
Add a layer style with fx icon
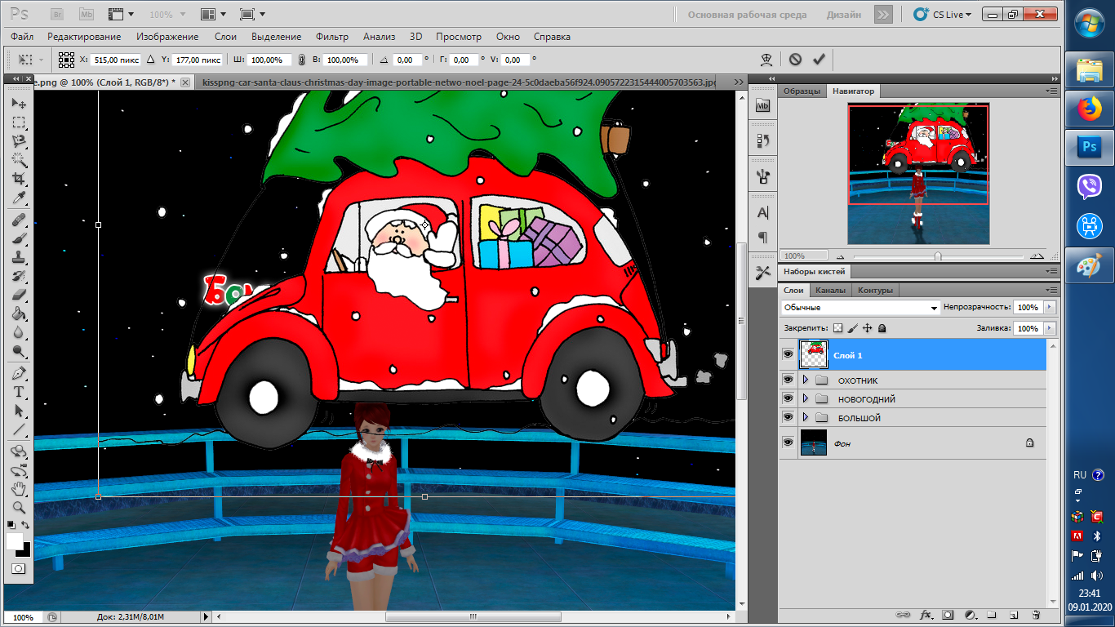pyautogui.click(x=926, y=614)
